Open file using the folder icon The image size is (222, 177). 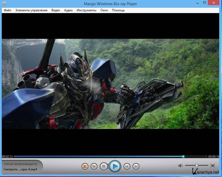pos(94,166)
